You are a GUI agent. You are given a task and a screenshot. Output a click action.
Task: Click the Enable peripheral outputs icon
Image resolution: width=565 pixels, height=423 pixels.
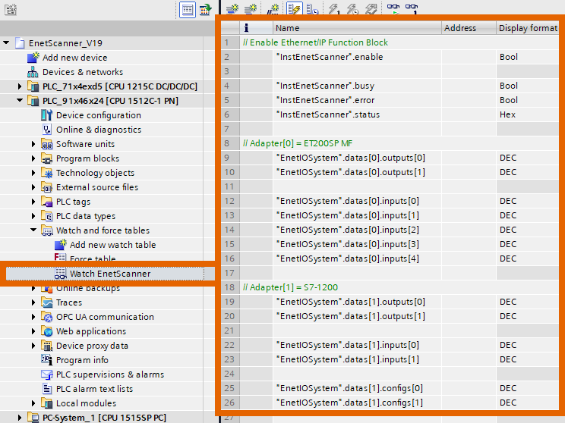coord(371,8)
